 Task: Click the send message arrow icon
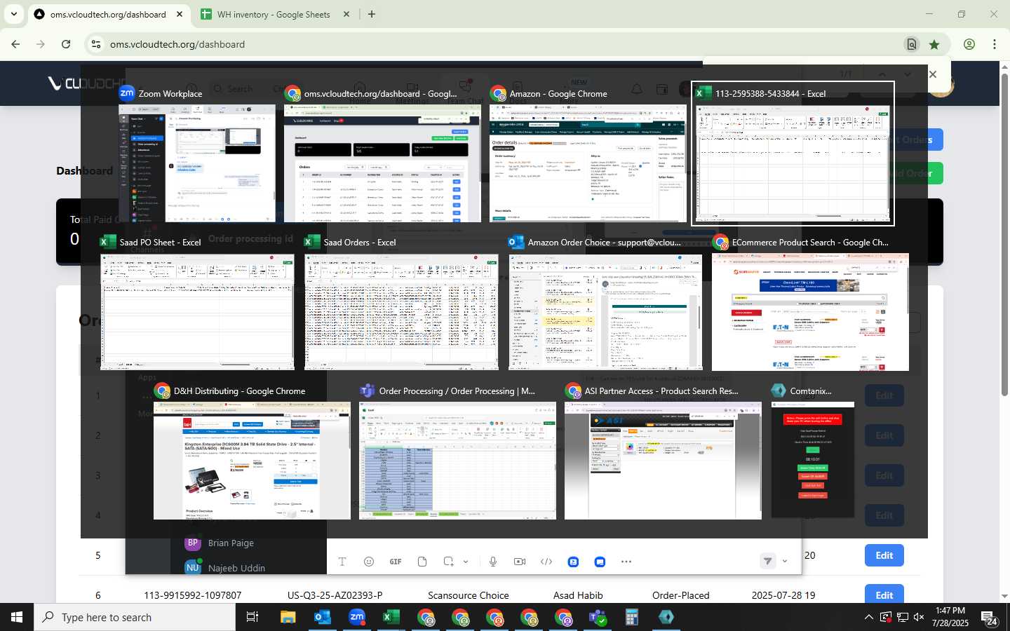[768, 561]
